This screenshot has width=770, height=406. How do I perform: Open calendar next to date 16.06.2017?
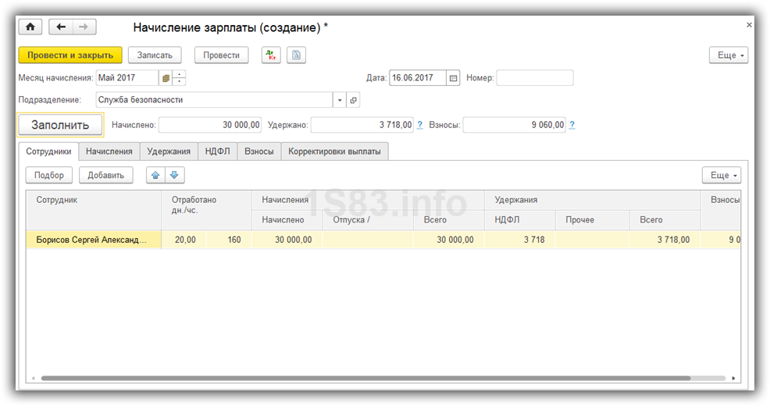click(x=453, y=78)
